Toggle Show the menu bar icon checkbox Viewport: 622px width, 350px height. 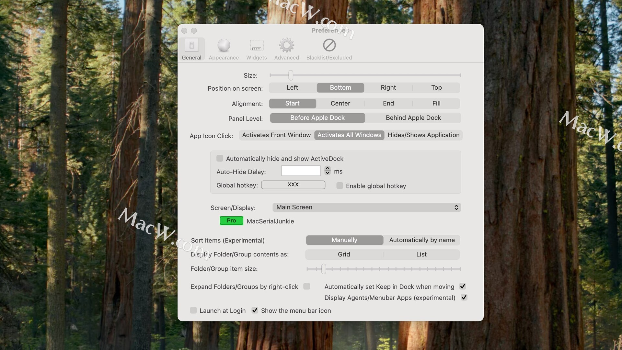click(255, 310)
